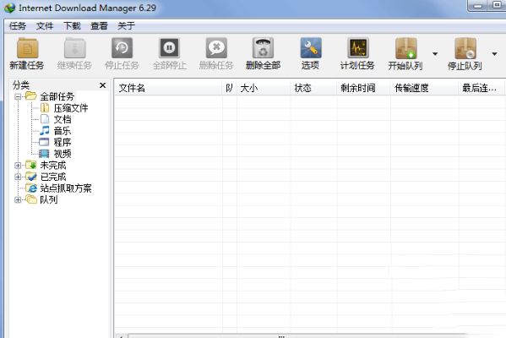Click the 全部停止 stop all icon

170,48
